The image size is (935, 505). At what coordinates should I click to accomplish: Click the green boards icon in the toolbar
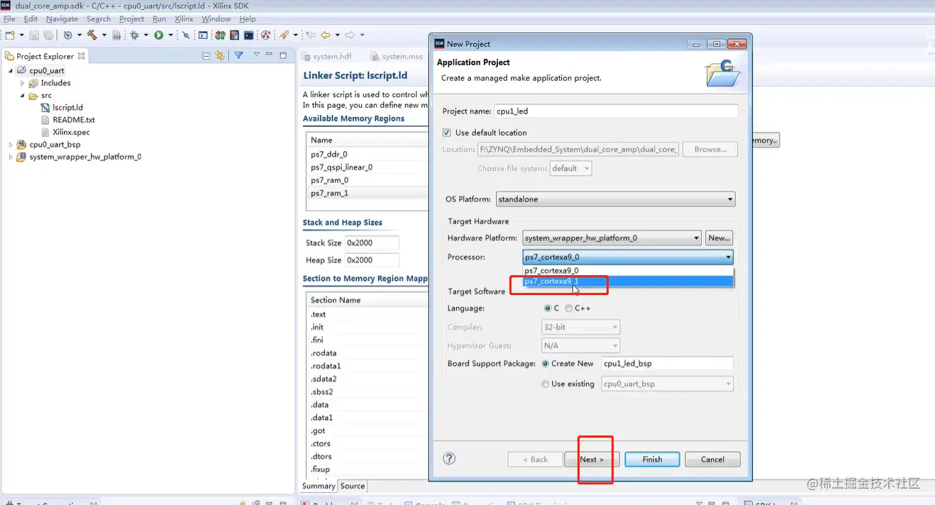(220, 35)
